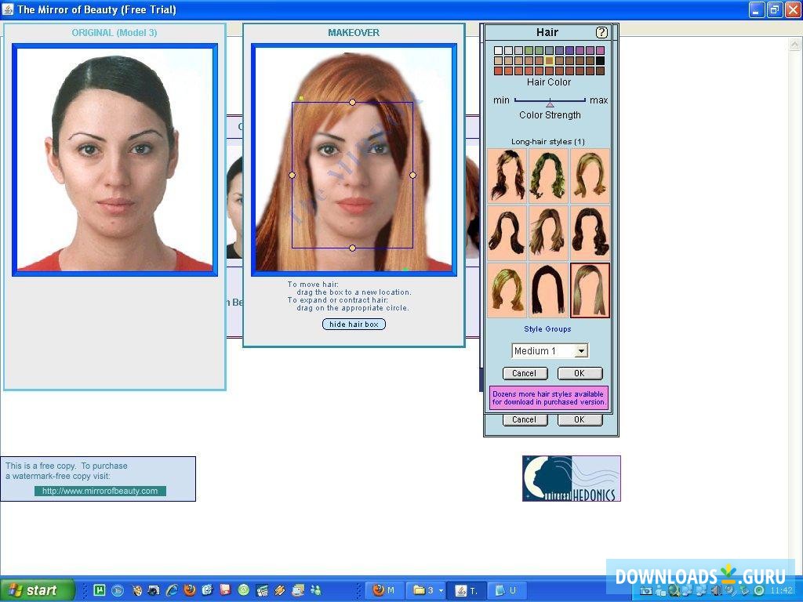Click Cancel directly under the Medium 1 dropdown
Image resolution: width=803 pixels, height=602 pixels.
coord(525,373)
